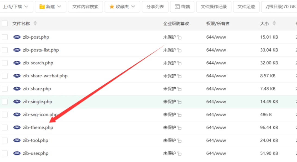Click the 分享列表 button
Image resolution: width=297 pixels, height=162 pixels.
click(x=155, y=7)
